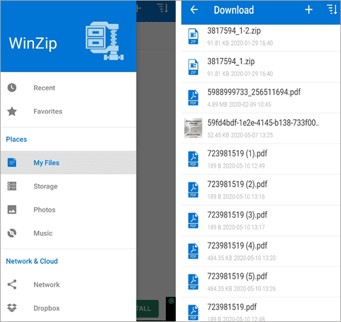Tap the Network & Cloud section heading

[x=32, y=261]
